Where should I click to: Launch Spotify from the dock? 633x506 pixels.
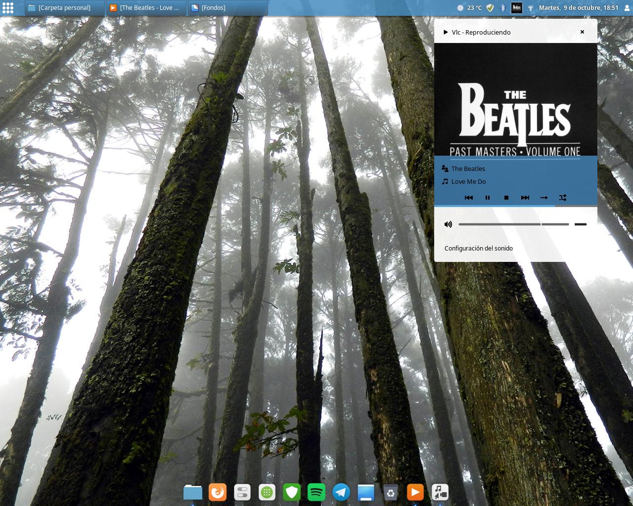pos(316,492)
